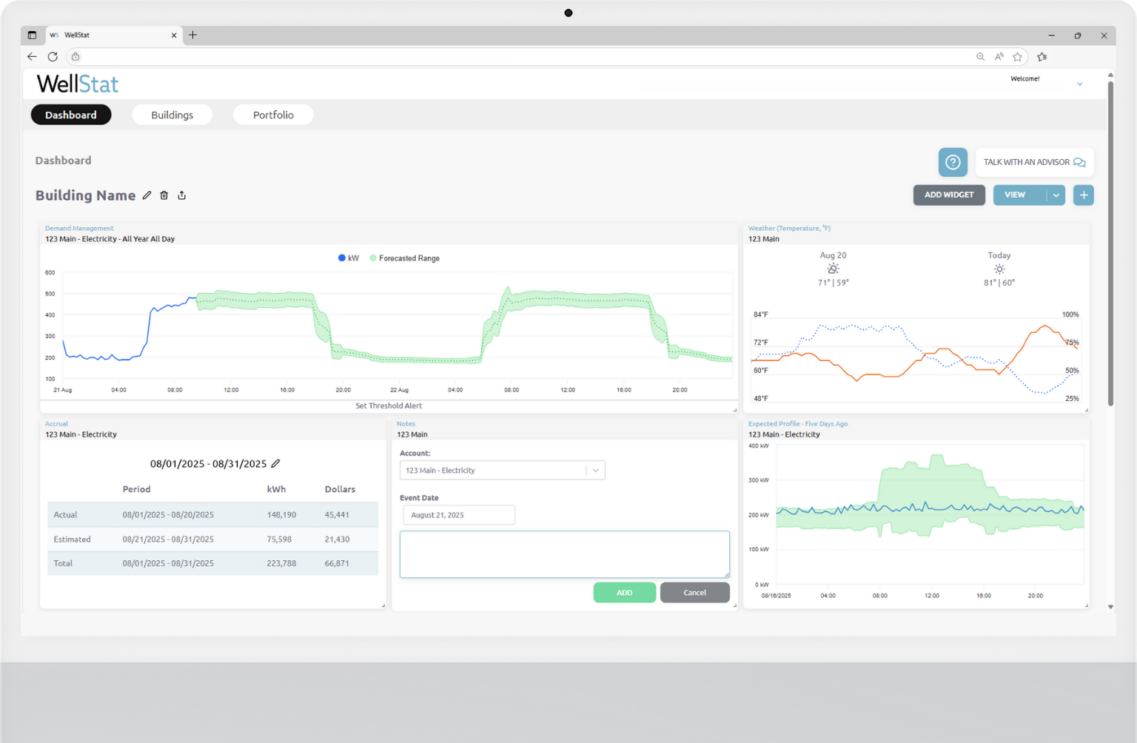Click Estimated period 08/21/2025 - 08/31/2025
This screenshot has width=1137, height=743.
click(x=168, y=539)
